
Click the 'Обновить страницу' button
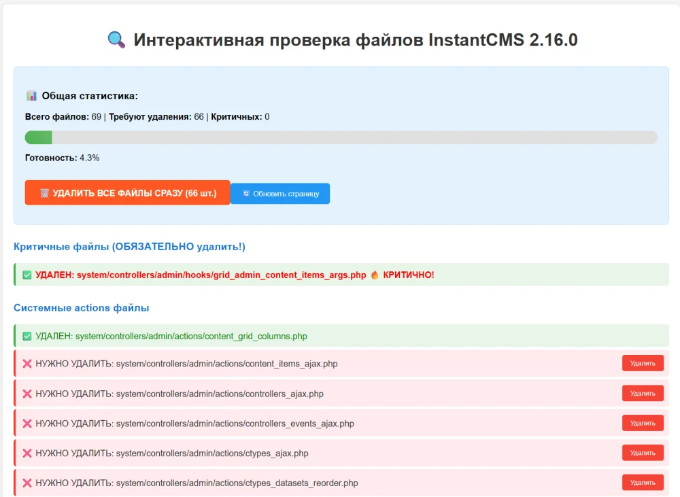coord(280,193)
